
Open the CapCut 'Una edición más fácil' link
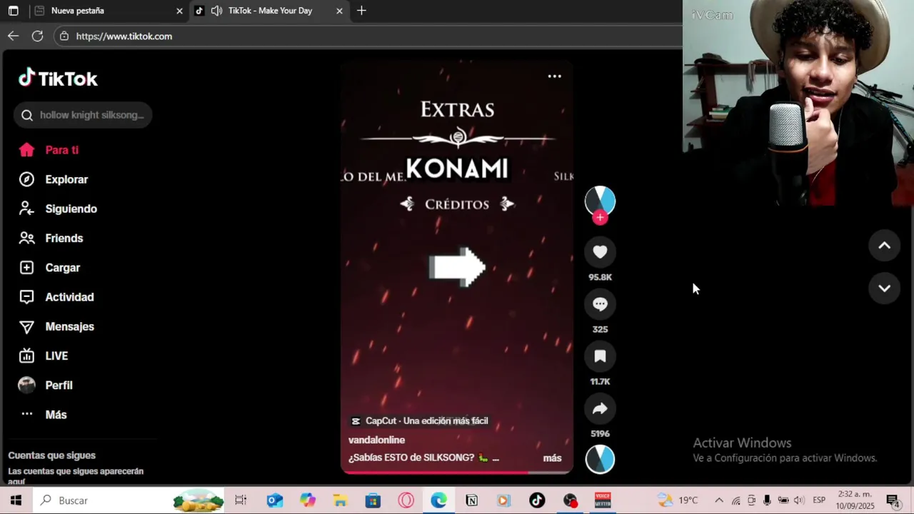pyautogui.click(x=420, y=421)
